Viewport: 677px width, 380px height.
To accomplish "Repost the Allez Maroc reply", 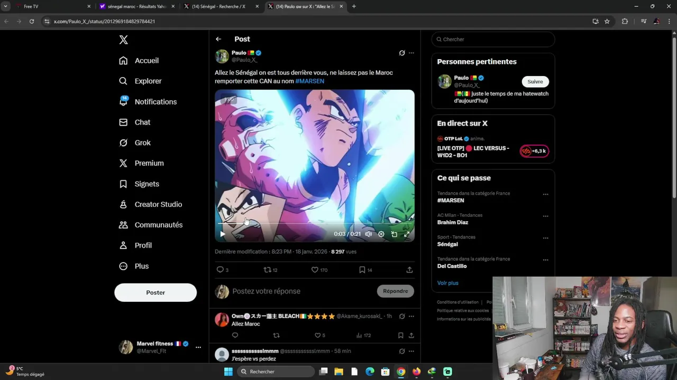I will 276,335.
